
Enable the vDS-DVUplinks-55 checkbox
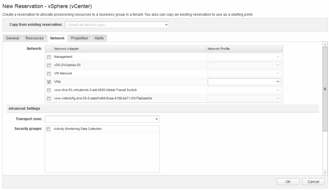pyautogui.click(x=49, y=65)
